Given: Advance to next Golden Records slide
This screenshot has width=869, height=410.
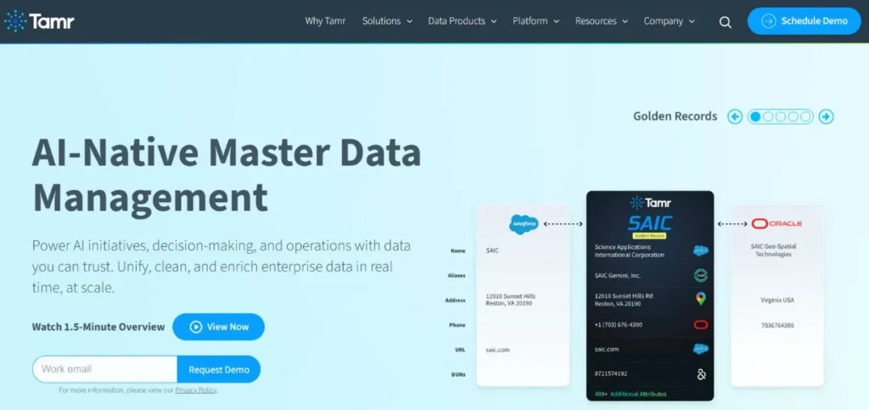Looking at the screenshot, I should coord(826,117).
